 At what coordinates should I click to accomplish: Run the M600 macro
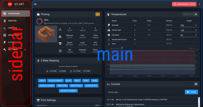pyautogui.click(x=86, y=81)
